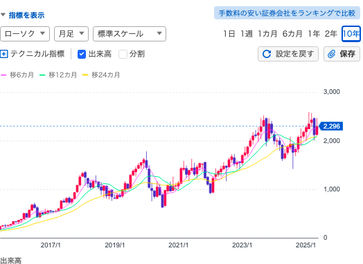Click the paperclip icon in 保存
The width and height of the screenshot is (363, 264).
[332, 54]
